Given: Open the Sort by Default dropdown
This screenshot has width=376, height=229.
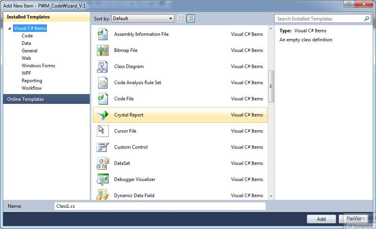Looking at the screenshot, I should coord(143,18).
